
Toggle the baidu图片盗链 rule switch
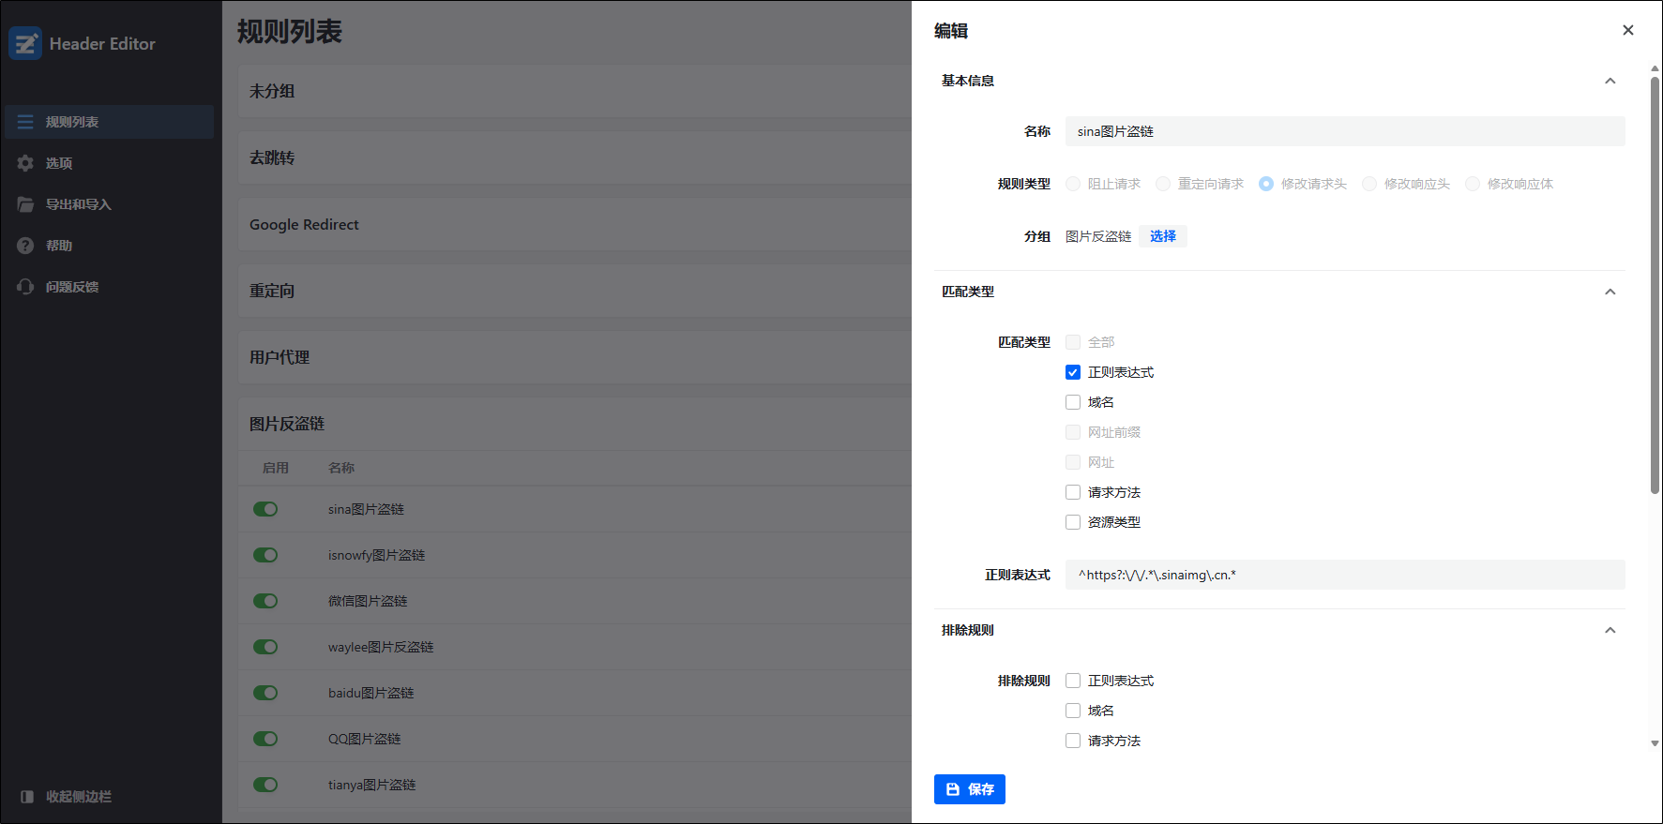[x=265, y=693]
